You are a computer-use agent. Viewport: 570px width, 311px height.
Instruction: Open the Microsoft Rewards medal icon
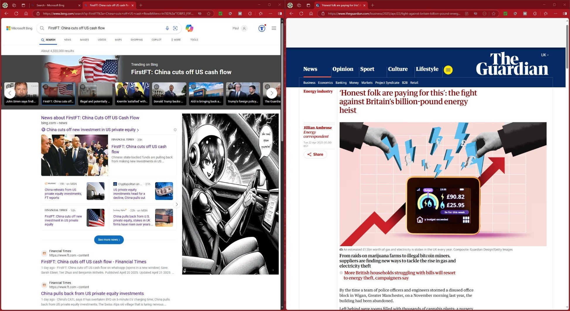[x=262, y=28]
